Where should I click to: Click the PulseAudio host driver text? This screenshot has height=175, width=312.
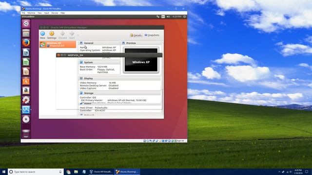(101, 107)
